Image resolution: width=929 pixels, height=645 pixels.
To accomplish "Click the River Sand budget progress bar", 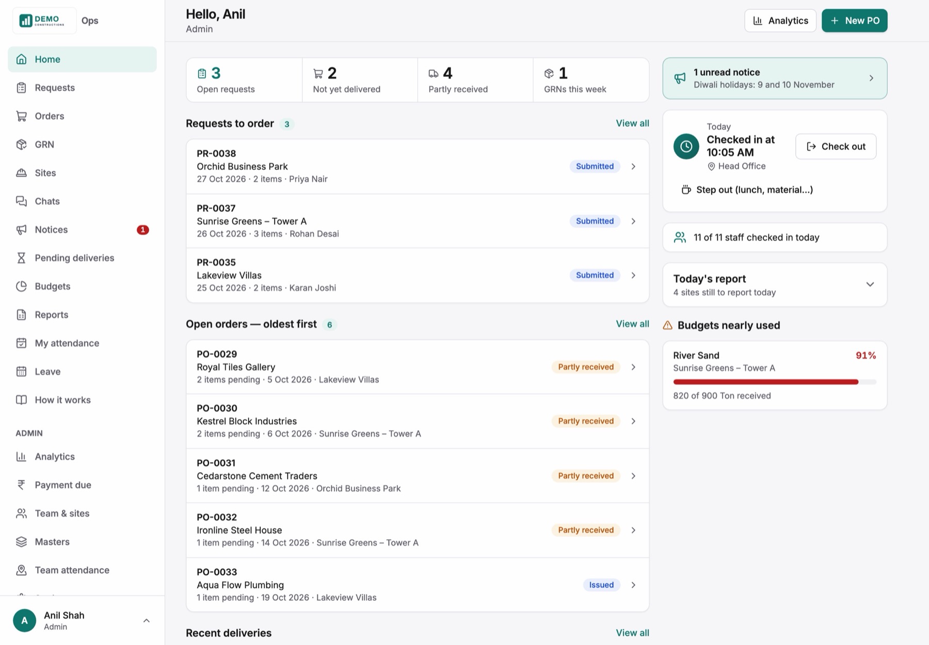I will click(774, 382).
